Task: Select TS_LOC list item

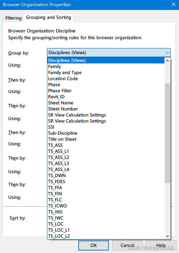Action: point(106,224)
